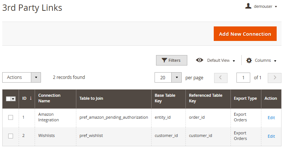Click the Action column header
Viewport: 283px width, 150px height.
click(271, 98)
